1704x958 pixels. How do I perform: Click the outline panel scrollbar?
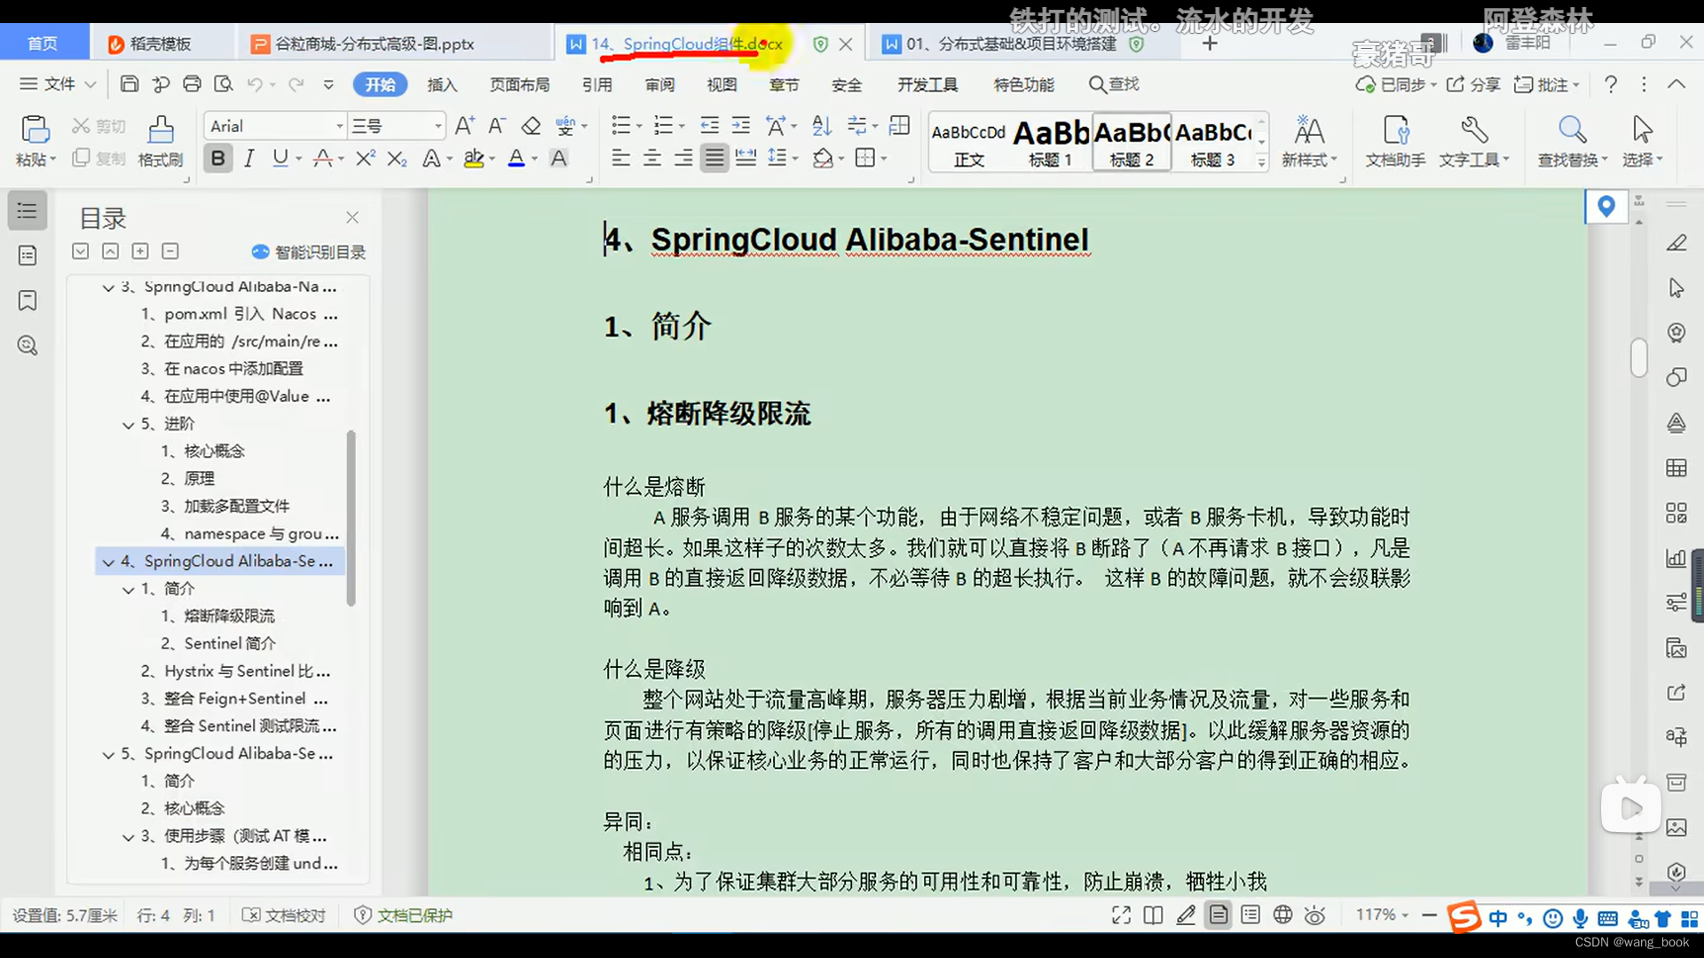(351, 518)
